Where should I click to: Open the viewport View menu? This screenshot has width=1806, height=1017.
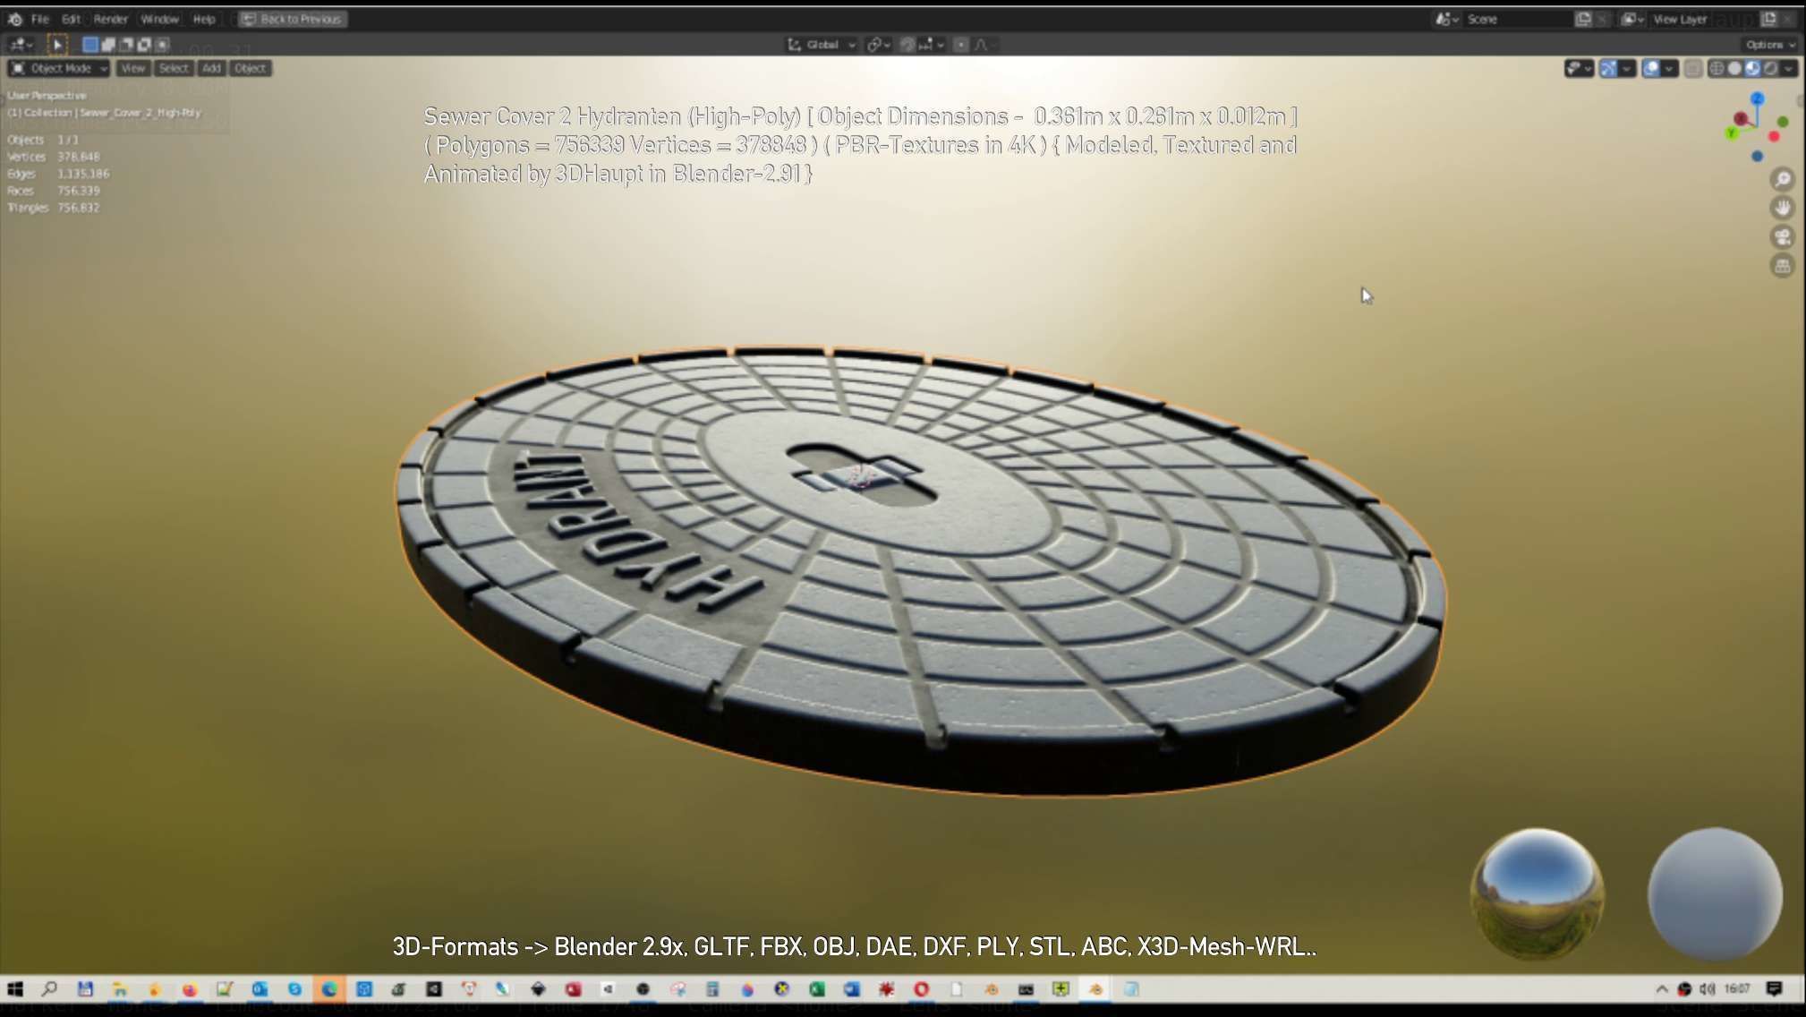132,68
